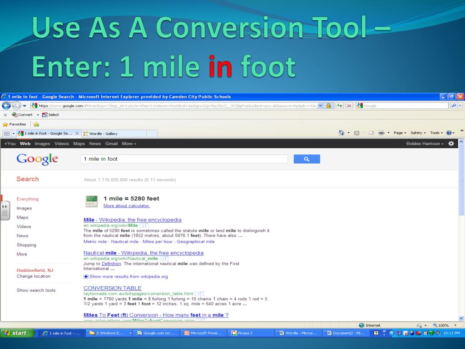Click the Google logo
The width and height of the screenshot is (465, 349).
tap(37, 159)
